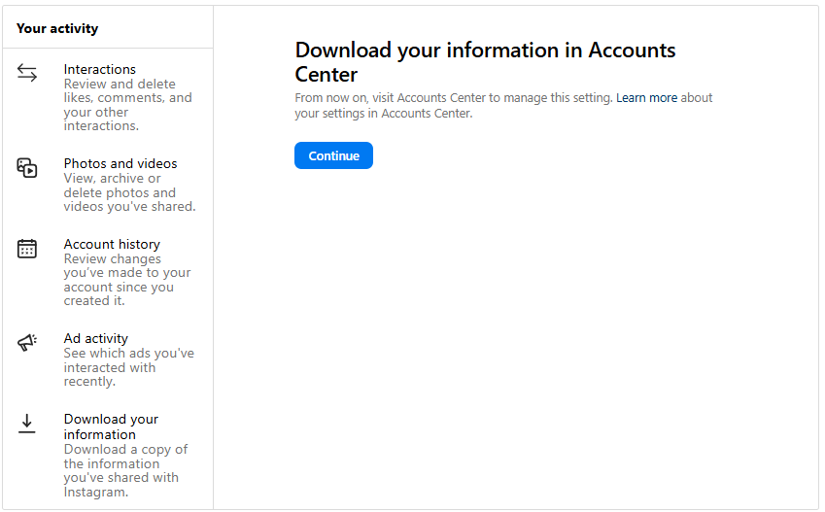Click the Interactions arrows icon
825x512 pixels.
pyautogui.click(x=27, y=73)
